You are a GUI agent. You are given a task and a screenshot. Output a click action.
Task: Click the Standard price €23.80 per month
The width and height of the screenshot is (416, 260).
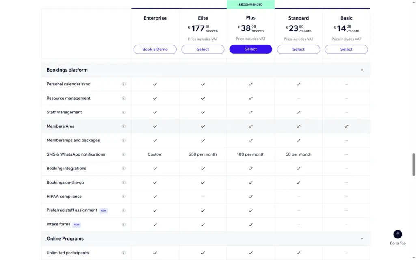tap(299, 28)
